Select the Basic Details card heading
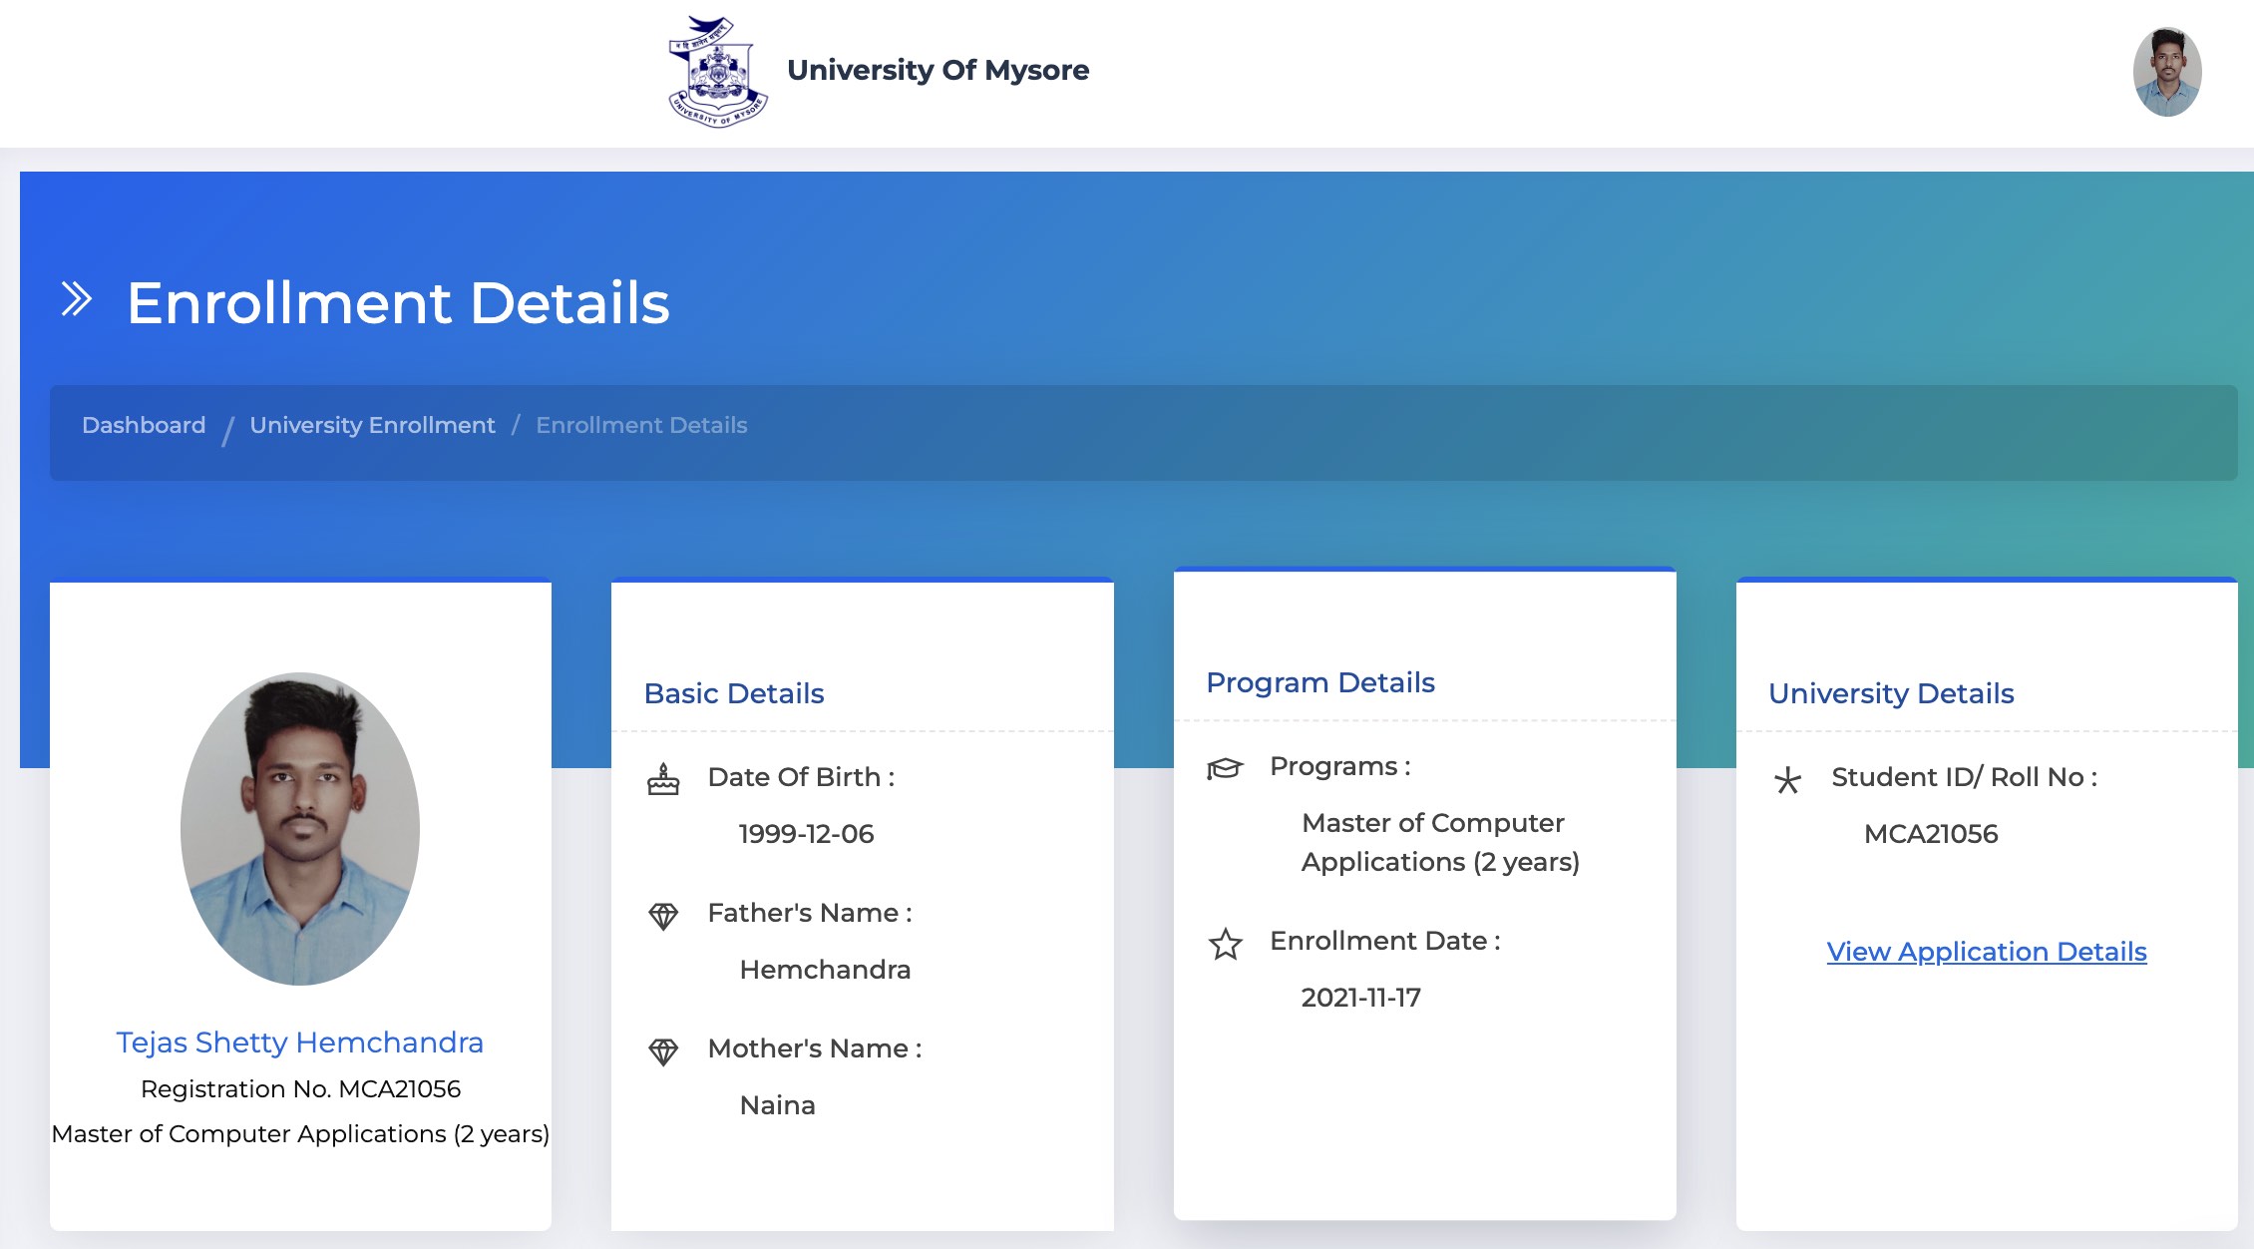 click(734, 693)
